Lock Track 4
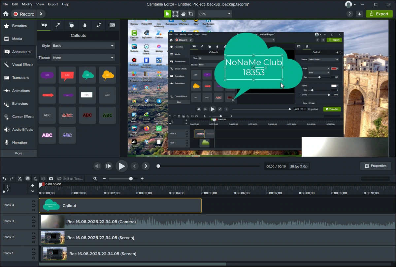Viewport: 396px width, 267px height. coord(33,210)
